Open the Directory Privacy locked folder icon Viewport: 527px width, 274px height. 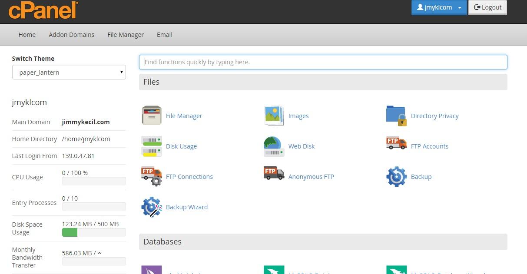[396, 116]
